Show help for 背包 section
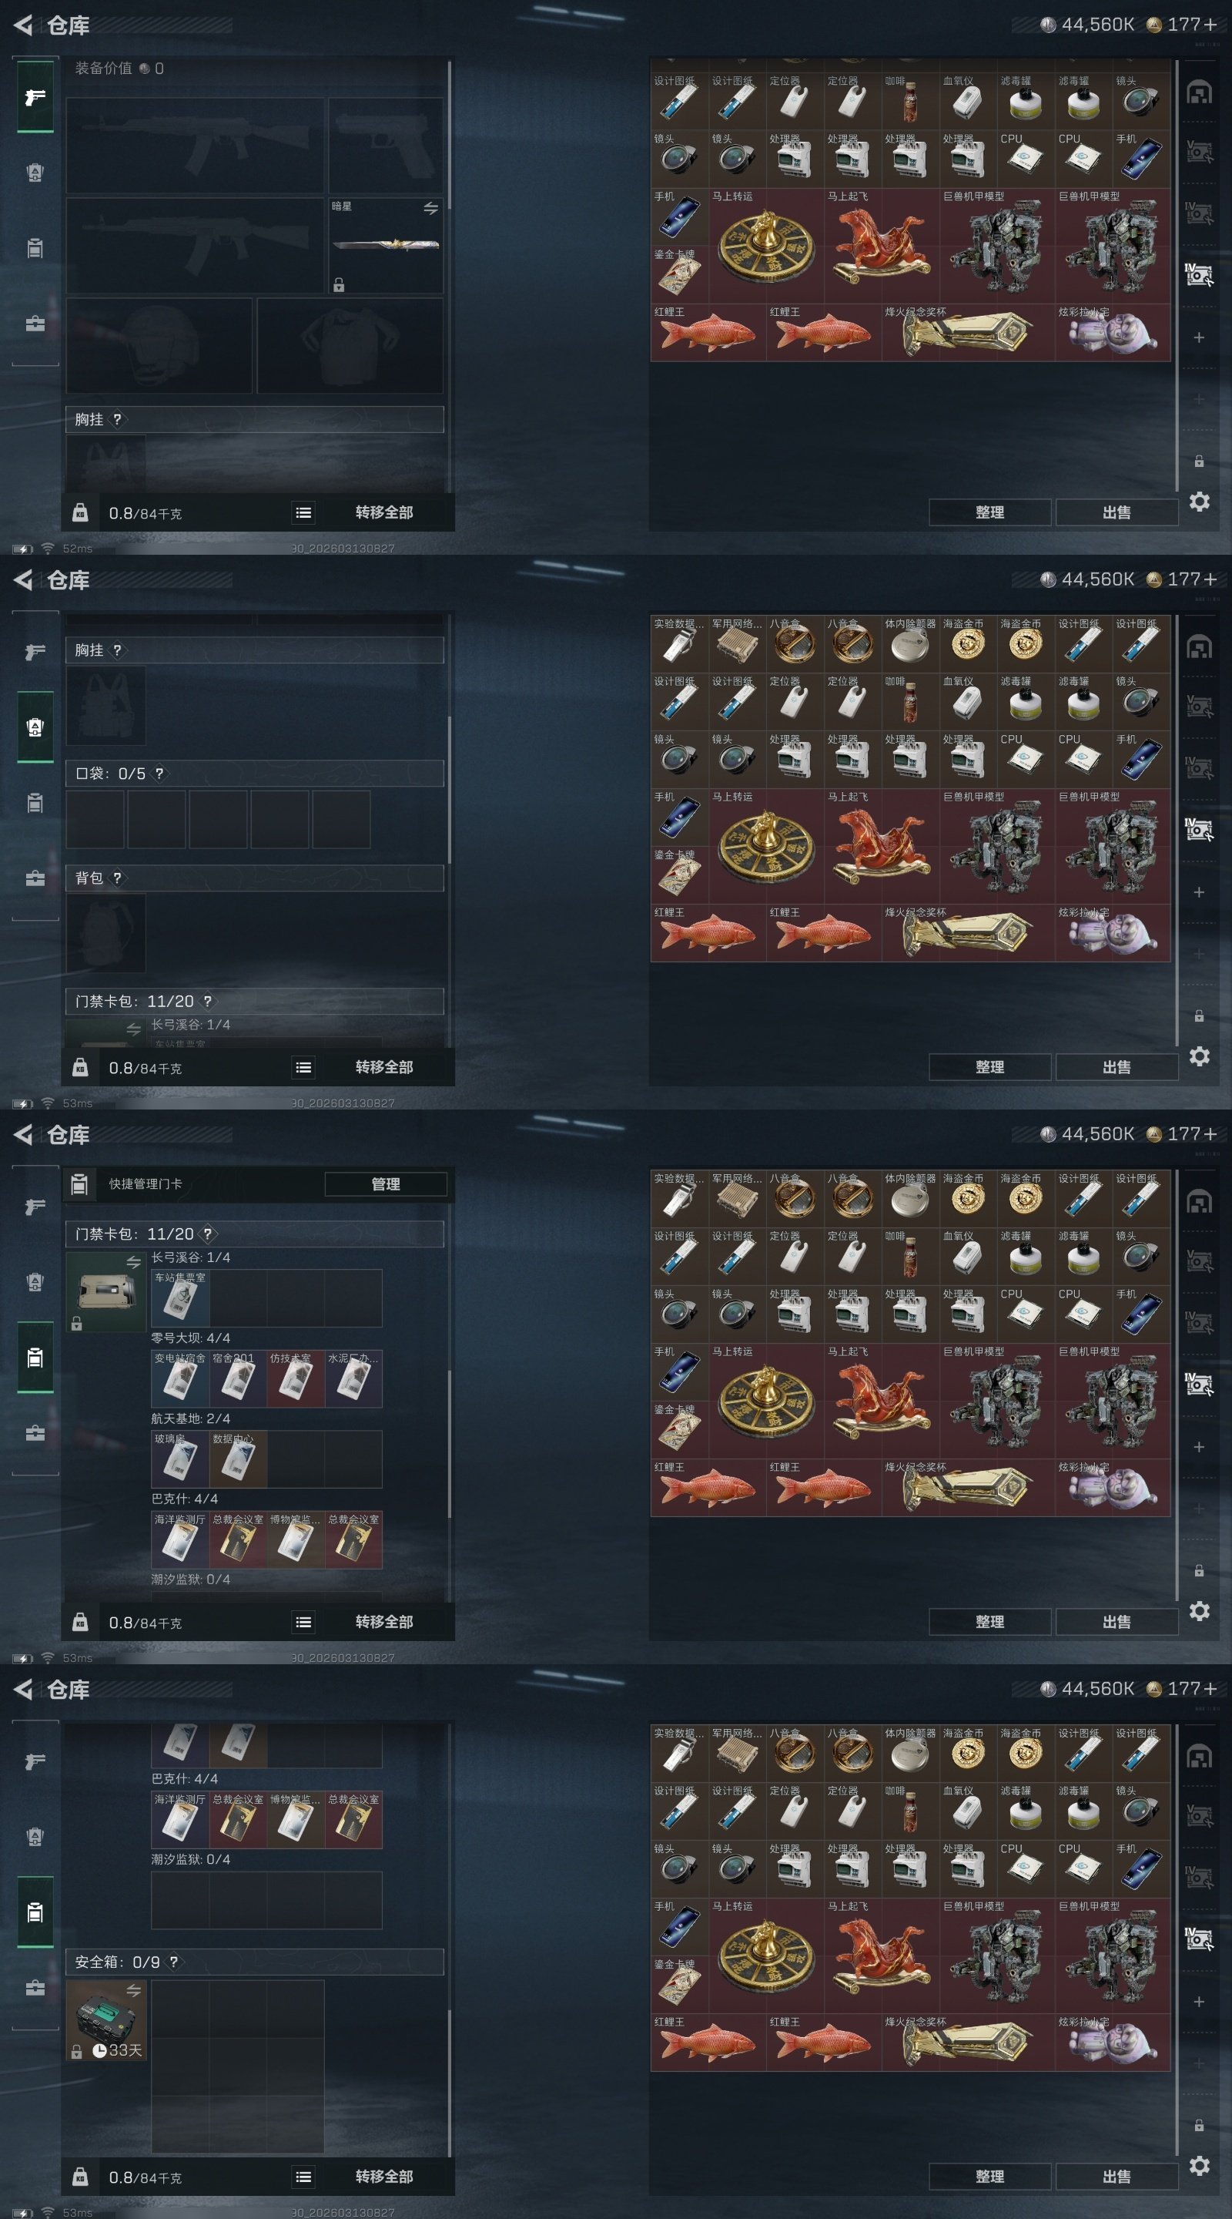 pyautogui.click(x=117, y=878)
